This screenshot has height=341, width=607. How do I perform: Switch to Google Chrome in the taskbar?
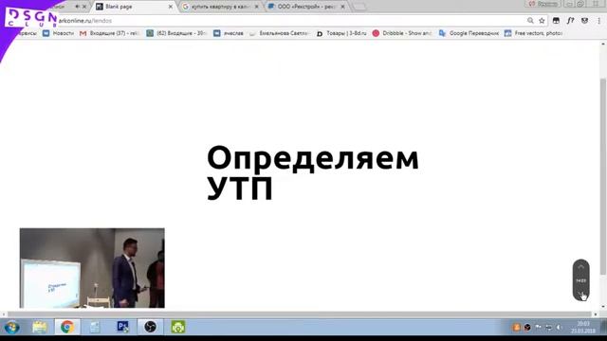[x=67, y=327]
